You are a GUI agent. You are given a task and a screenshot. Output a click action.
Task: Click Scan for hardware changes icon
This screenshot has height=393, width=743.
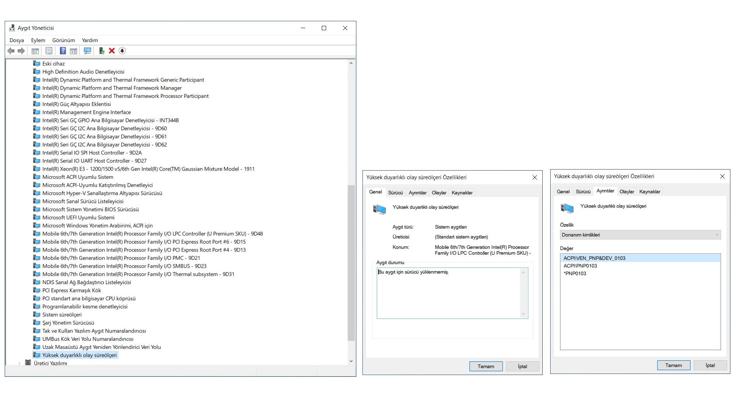(x=87, y=51)
